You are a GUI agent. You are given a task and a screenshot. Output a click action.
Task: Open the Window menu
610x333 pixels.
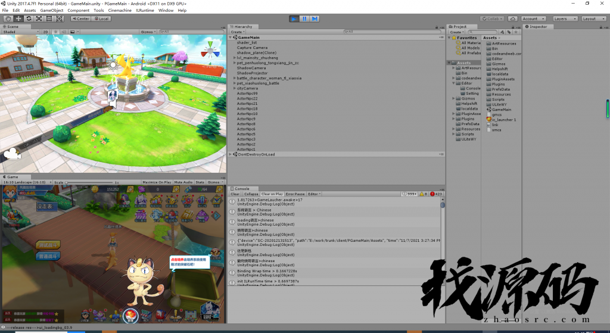click(x=166, y=11)
